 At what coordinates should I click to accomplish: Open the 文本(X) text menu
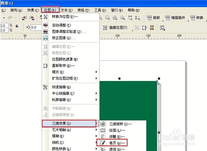(67, 10)
